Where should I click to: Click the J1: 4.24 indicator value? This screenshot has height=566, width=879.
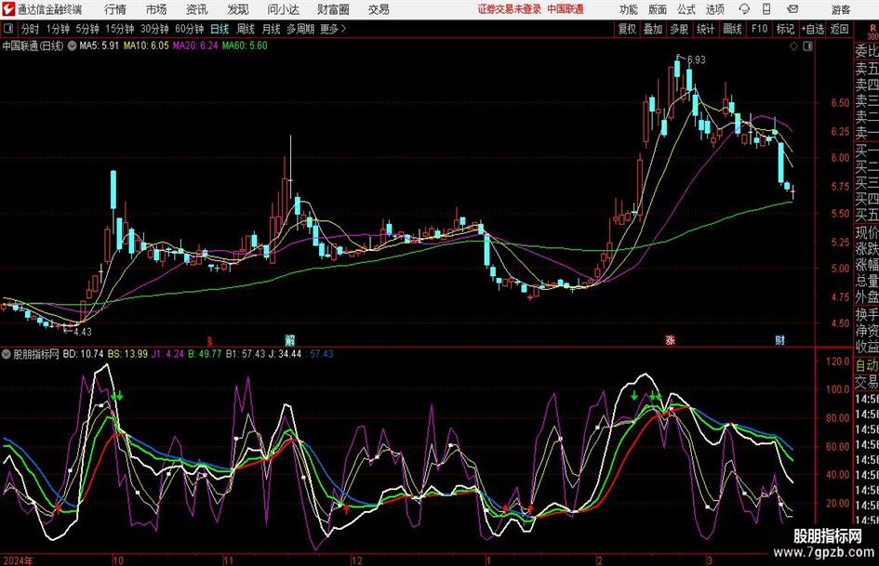(167, 354)
